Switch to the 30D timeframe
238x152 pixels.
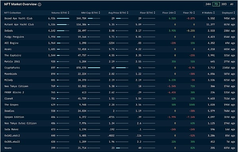224,4
